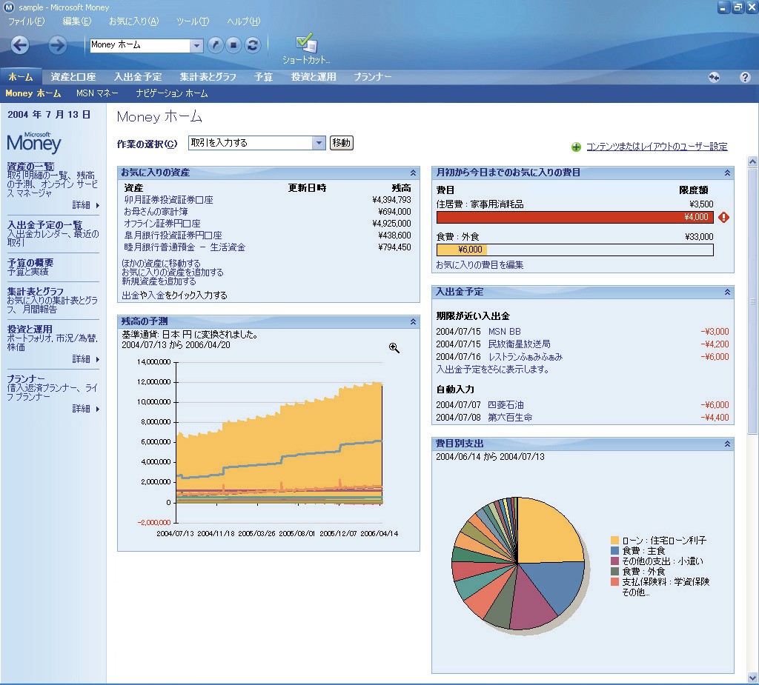This screenshot has width=759, height=685.
Task: Open the MSN マネー sub-tab
Action: (97, 93)
